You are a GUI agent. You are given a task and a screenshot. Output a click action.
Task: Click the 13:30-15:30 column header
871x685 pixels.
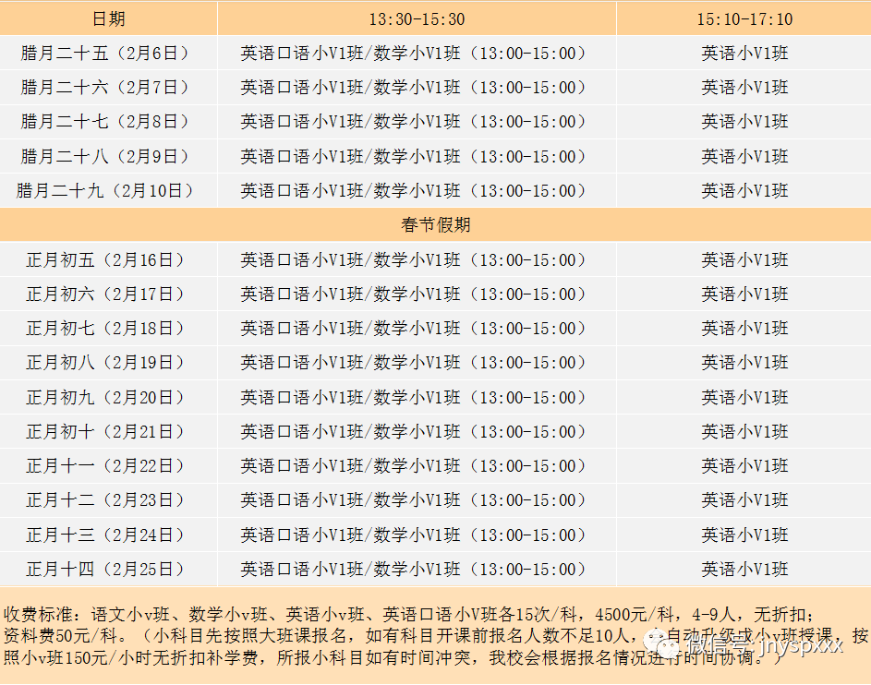coord(417,18)
